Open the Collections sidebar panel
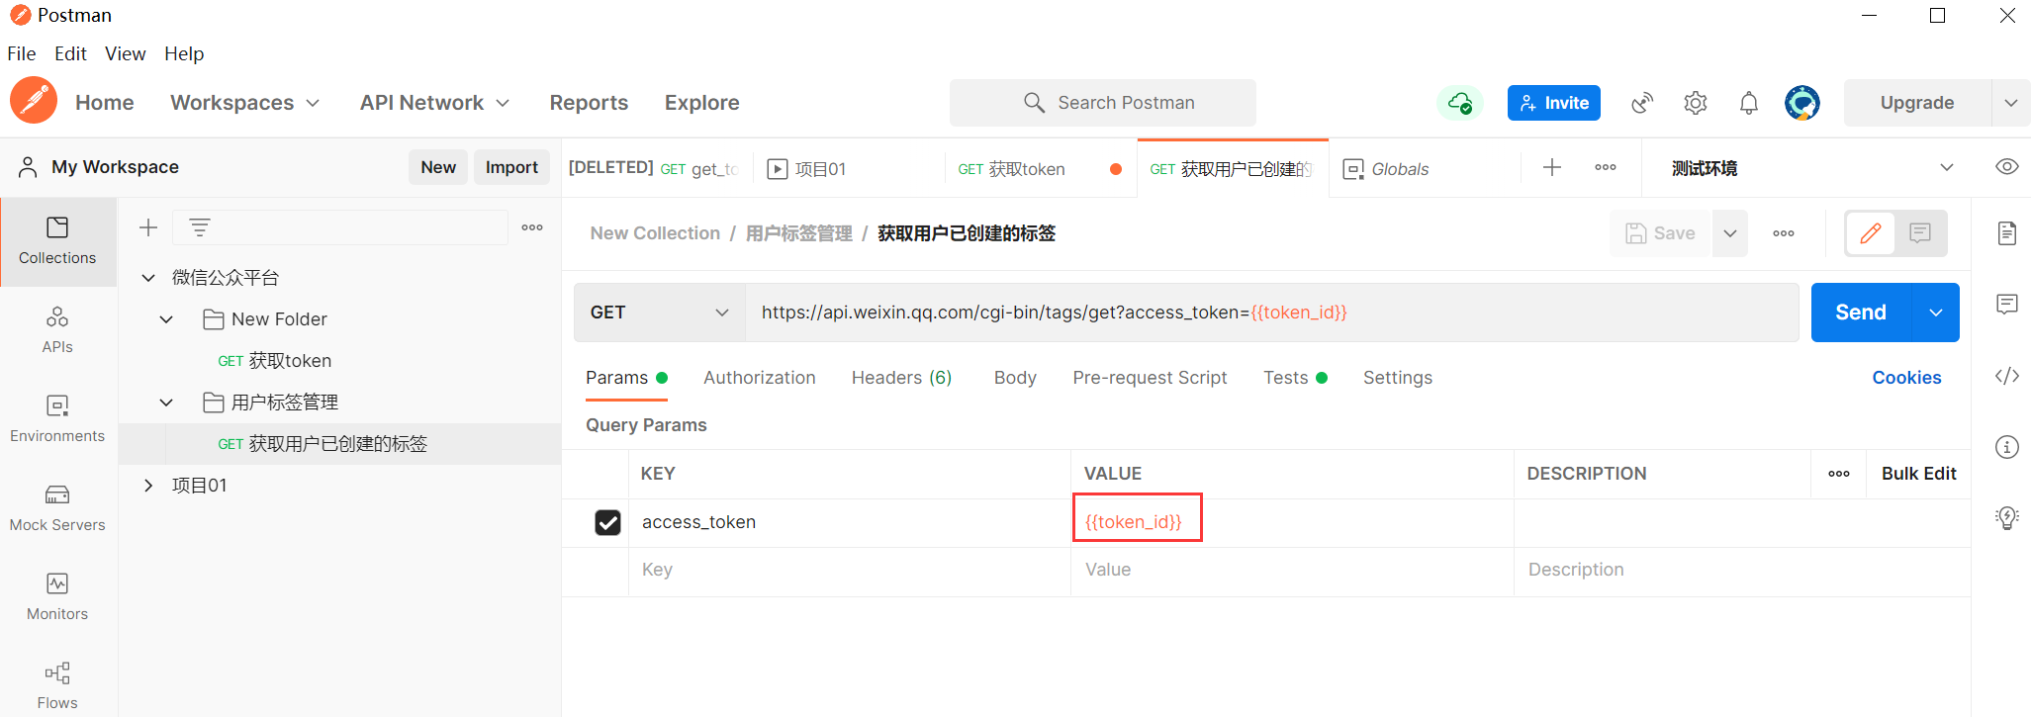The image size is (2031, 717). tap(57, 241)
